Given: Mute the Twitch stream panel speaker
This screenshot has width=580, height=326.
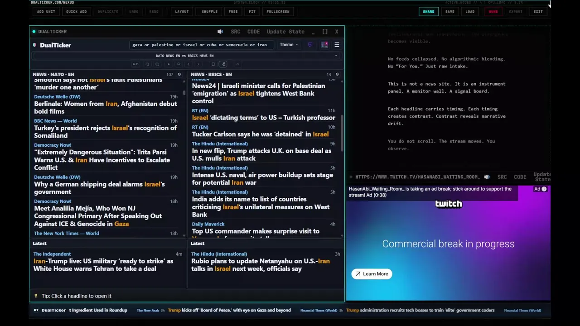Looking at the screenshot, I should click(x=487, y=177).
